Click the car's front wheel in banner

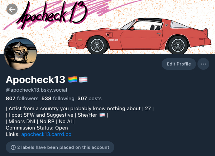[x=97, y=45]
